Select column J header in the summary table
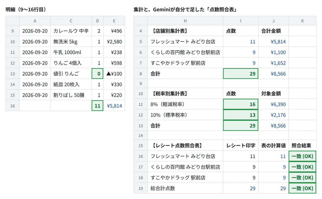Screen dimensions: 322x199 [273, 21]
